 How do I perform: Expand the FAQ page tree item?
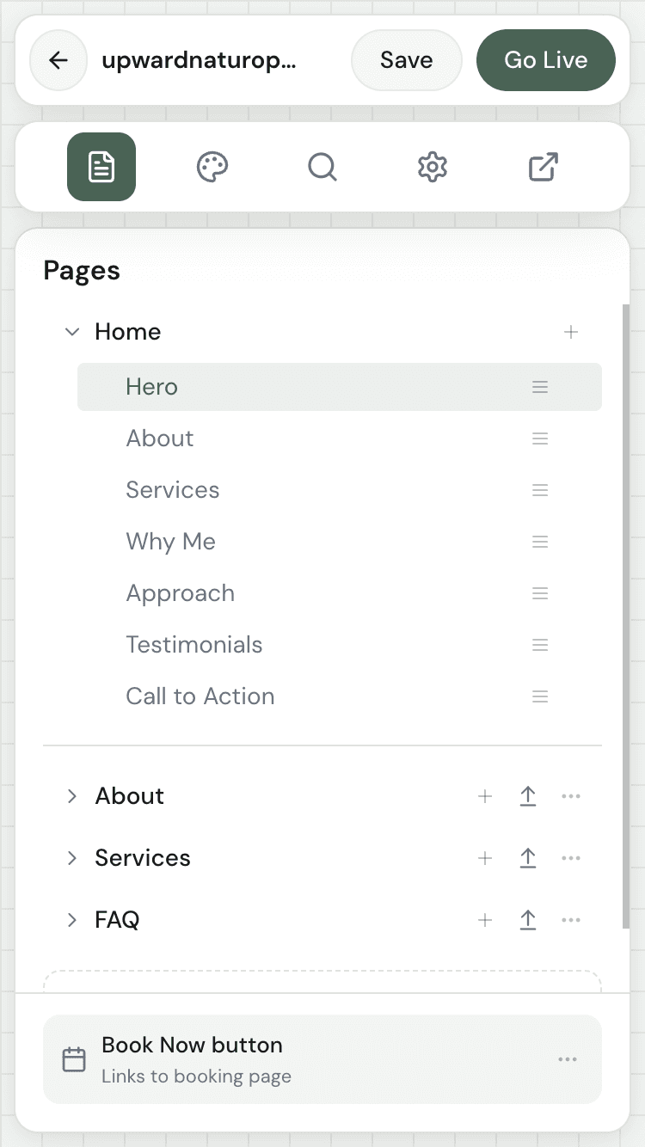coord(72,919)
